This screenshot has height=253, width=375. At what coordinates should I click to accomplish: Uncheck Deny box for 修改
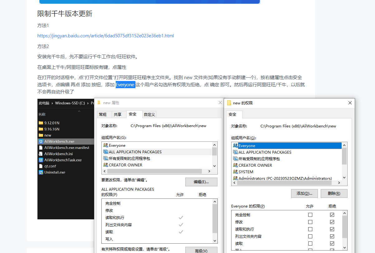(x=332, y=222)
